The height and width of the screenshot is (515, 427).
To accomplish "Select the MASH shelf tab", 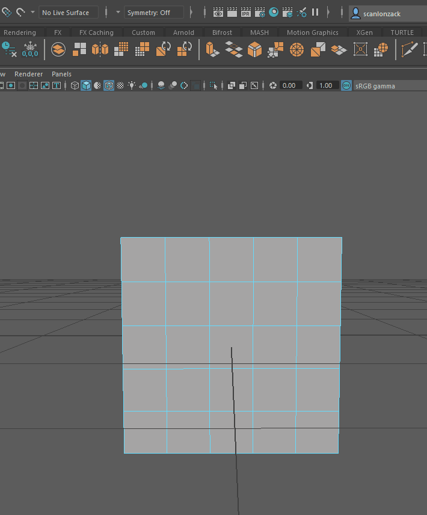I will (259, 32).
